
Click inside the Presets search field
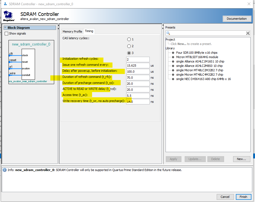pyautogui.click(x=208, y=33)
